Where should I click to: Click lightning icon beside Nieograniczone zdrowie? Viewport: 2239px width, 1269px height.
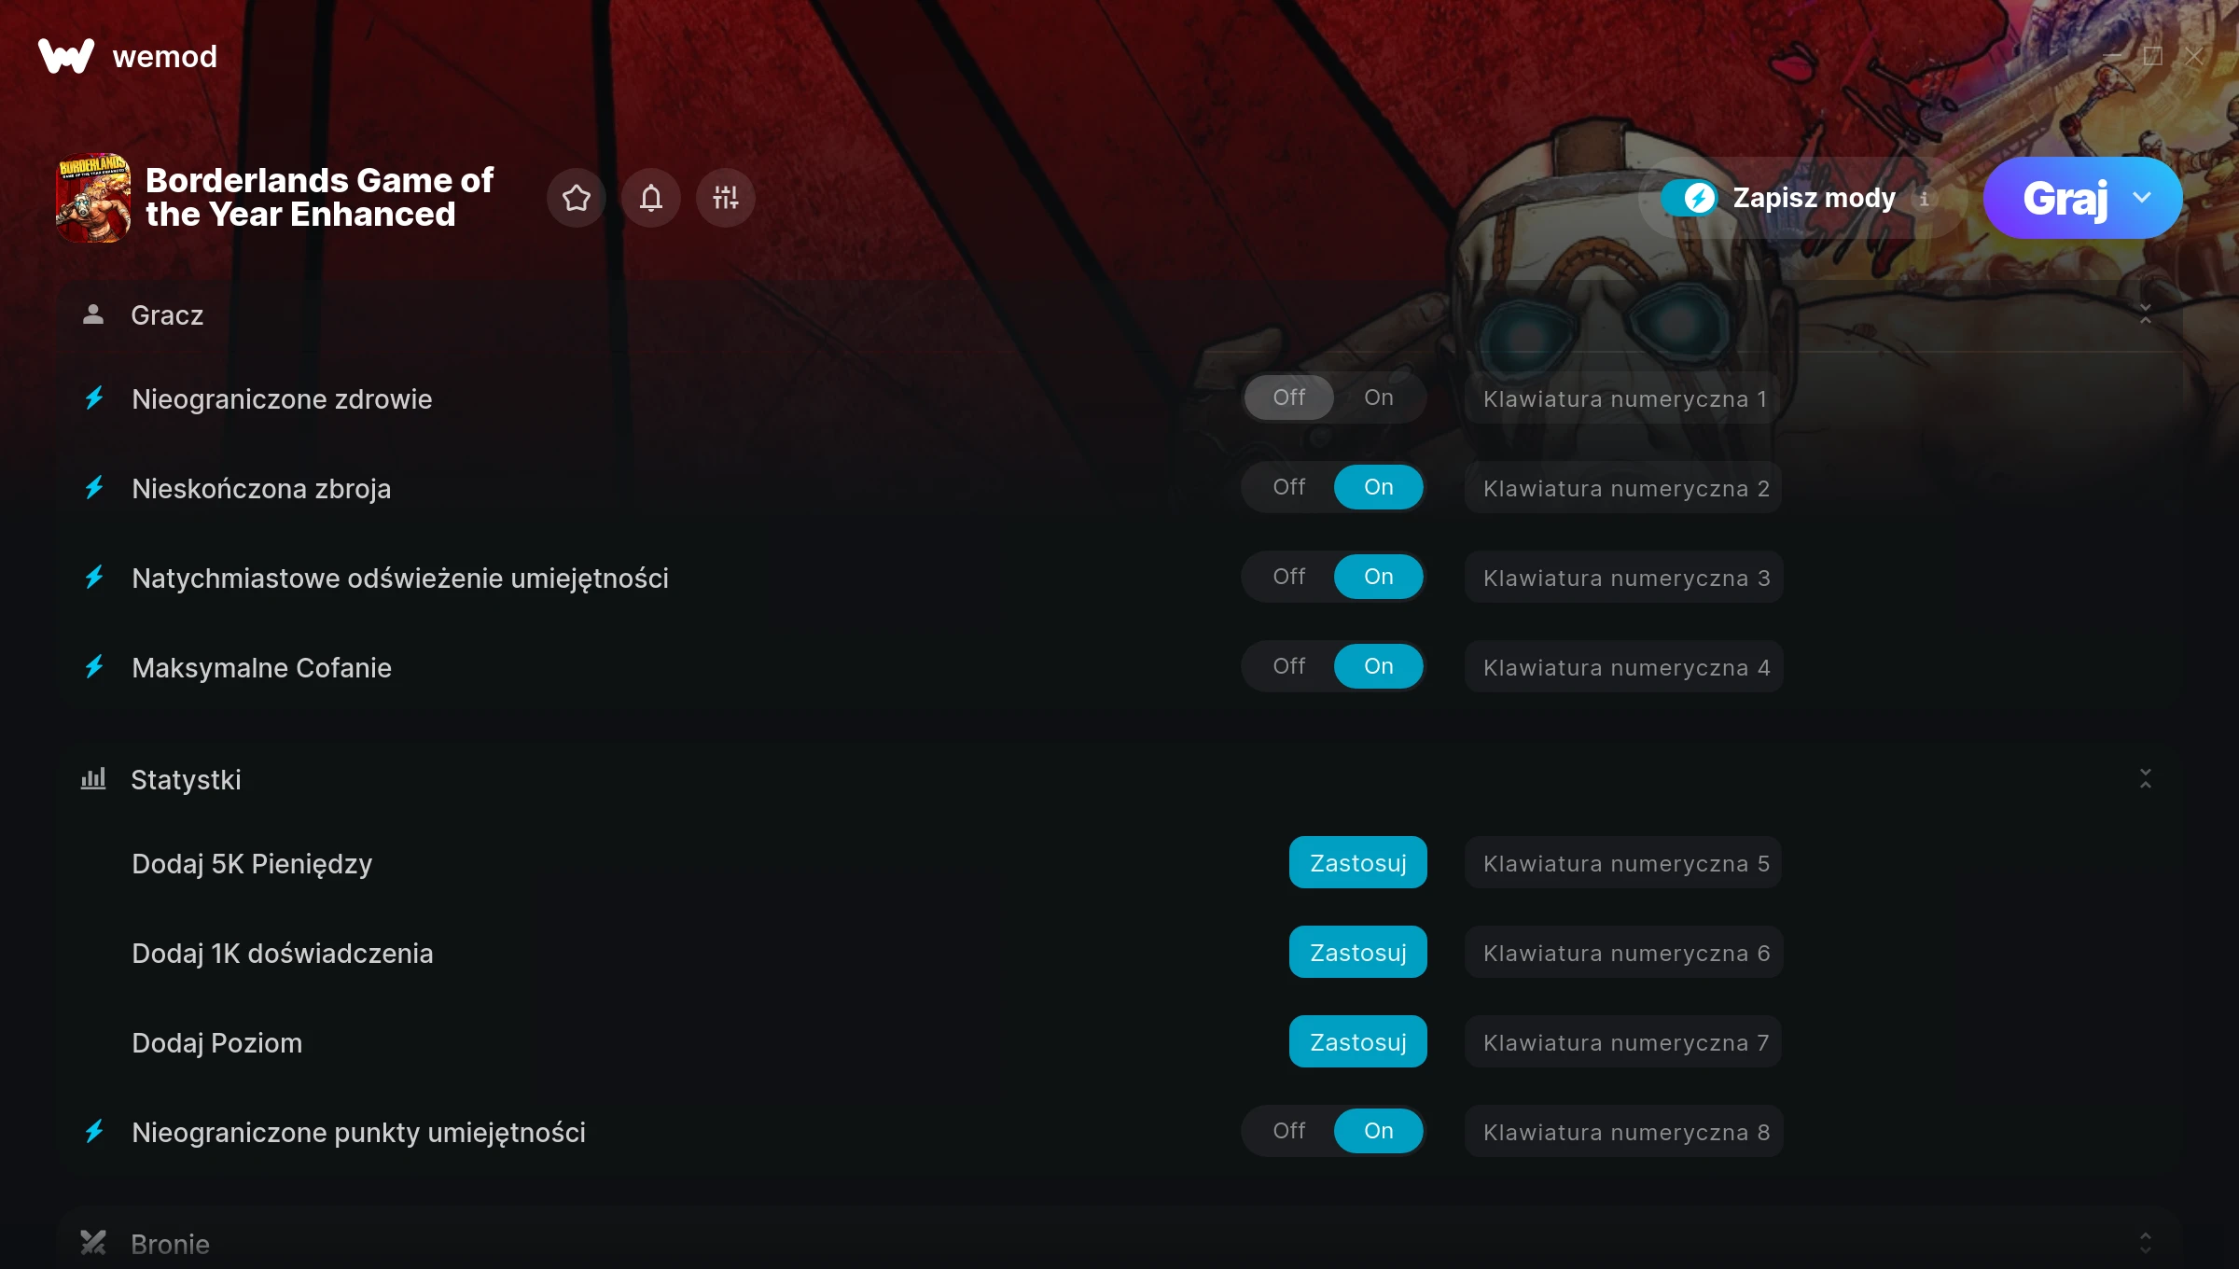94,398
